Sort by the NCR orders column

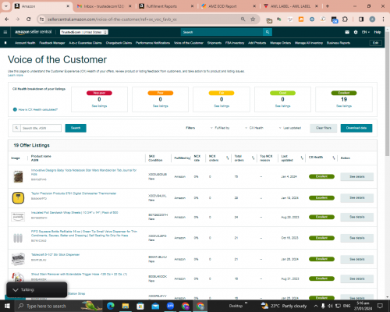227,158
